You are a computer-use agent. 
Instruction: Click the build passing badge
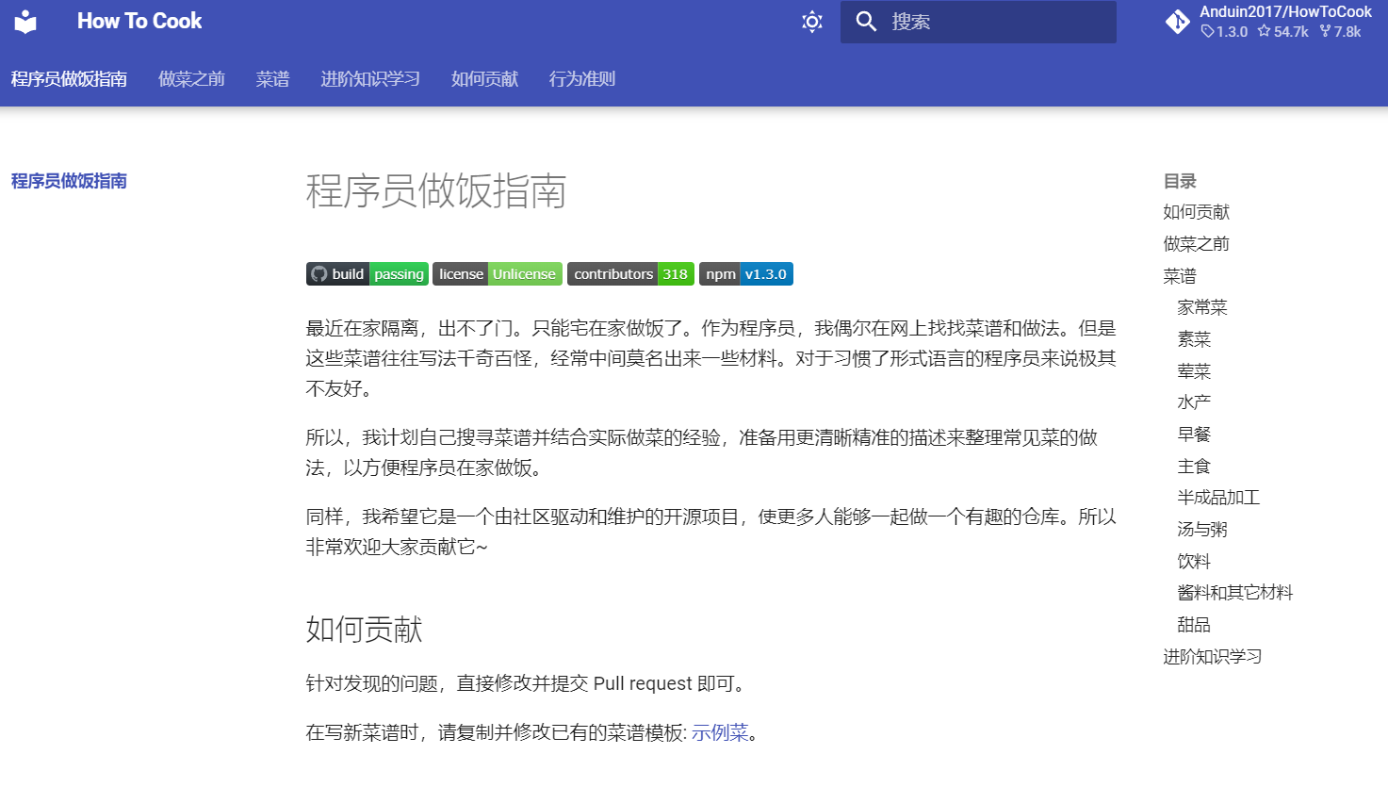click(367, 274)
